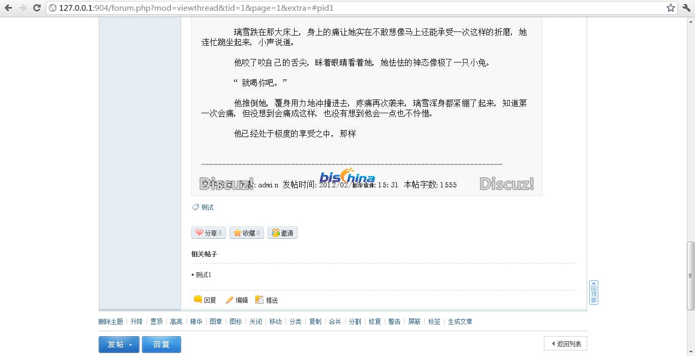Bookmark this page with the star icon
695x356 pixels.
point(671,8)
